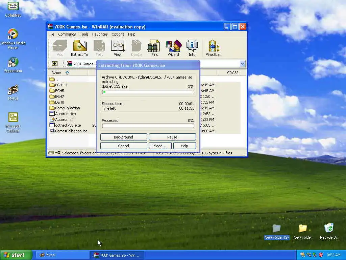Screen dimensions: 346x260
Task: Click the dotnetfx35.exe file progress bar
Action: pos(148,92)
